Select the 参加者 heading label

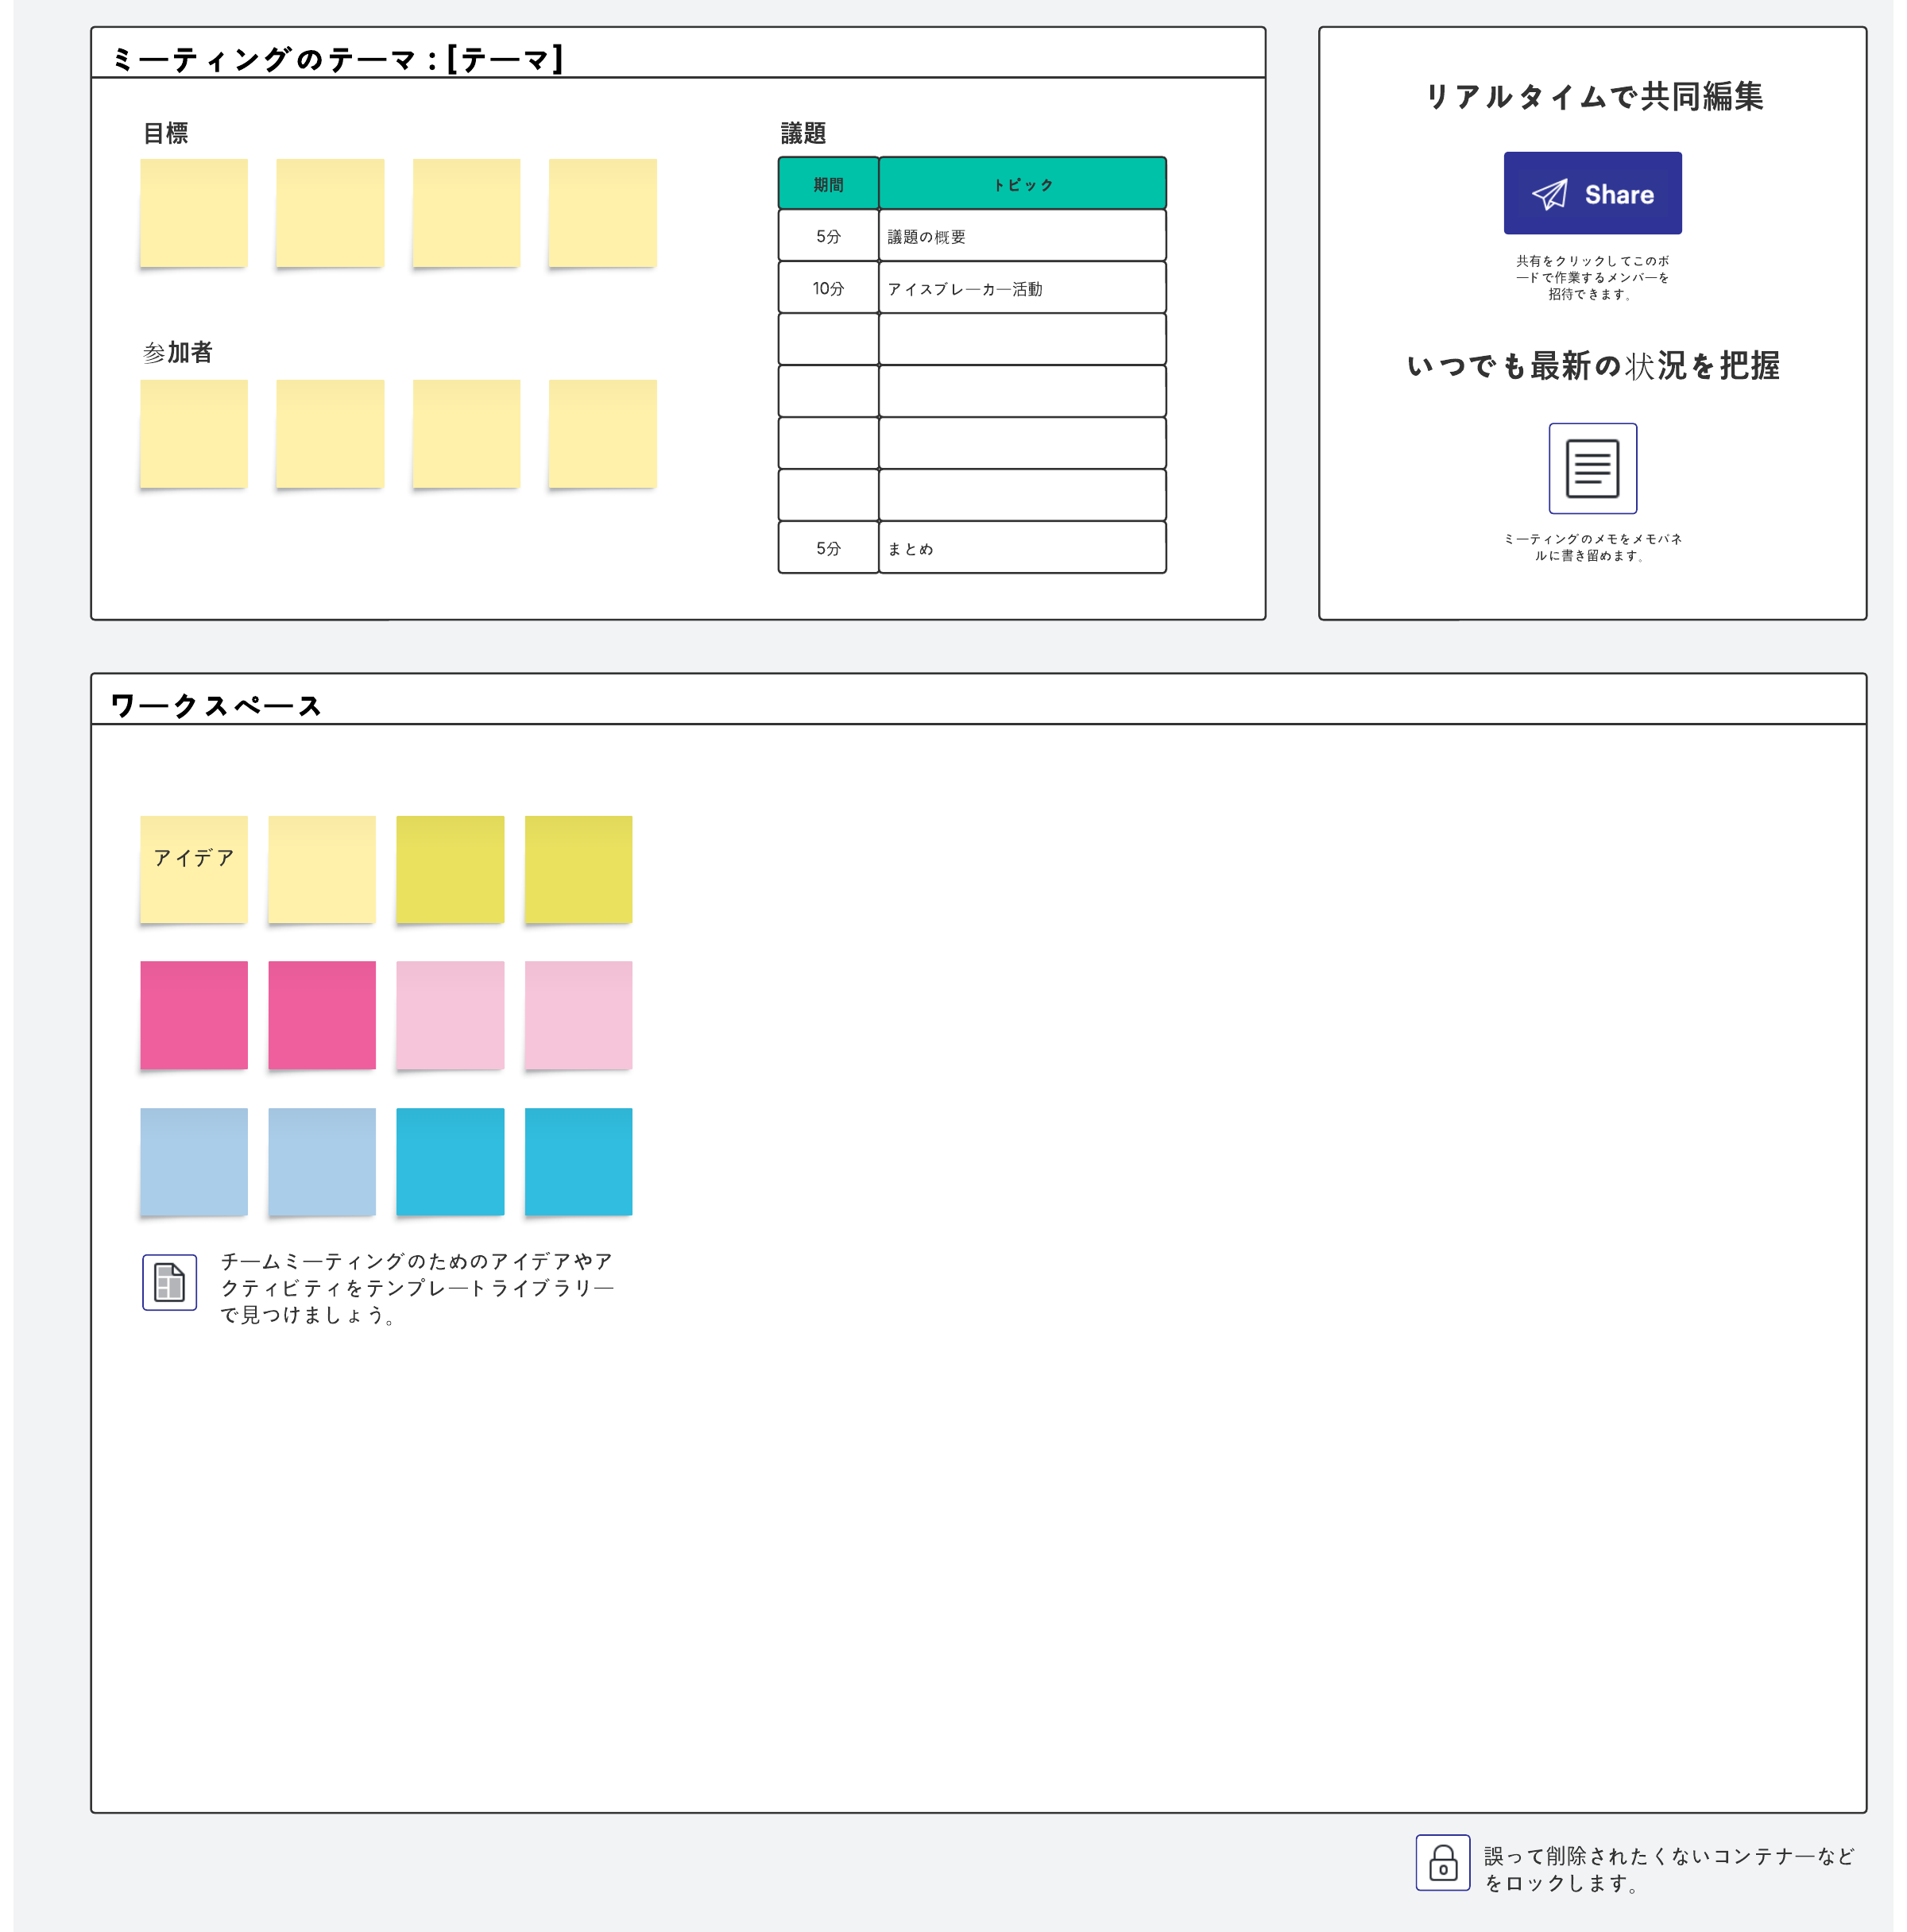click(178, 352)
